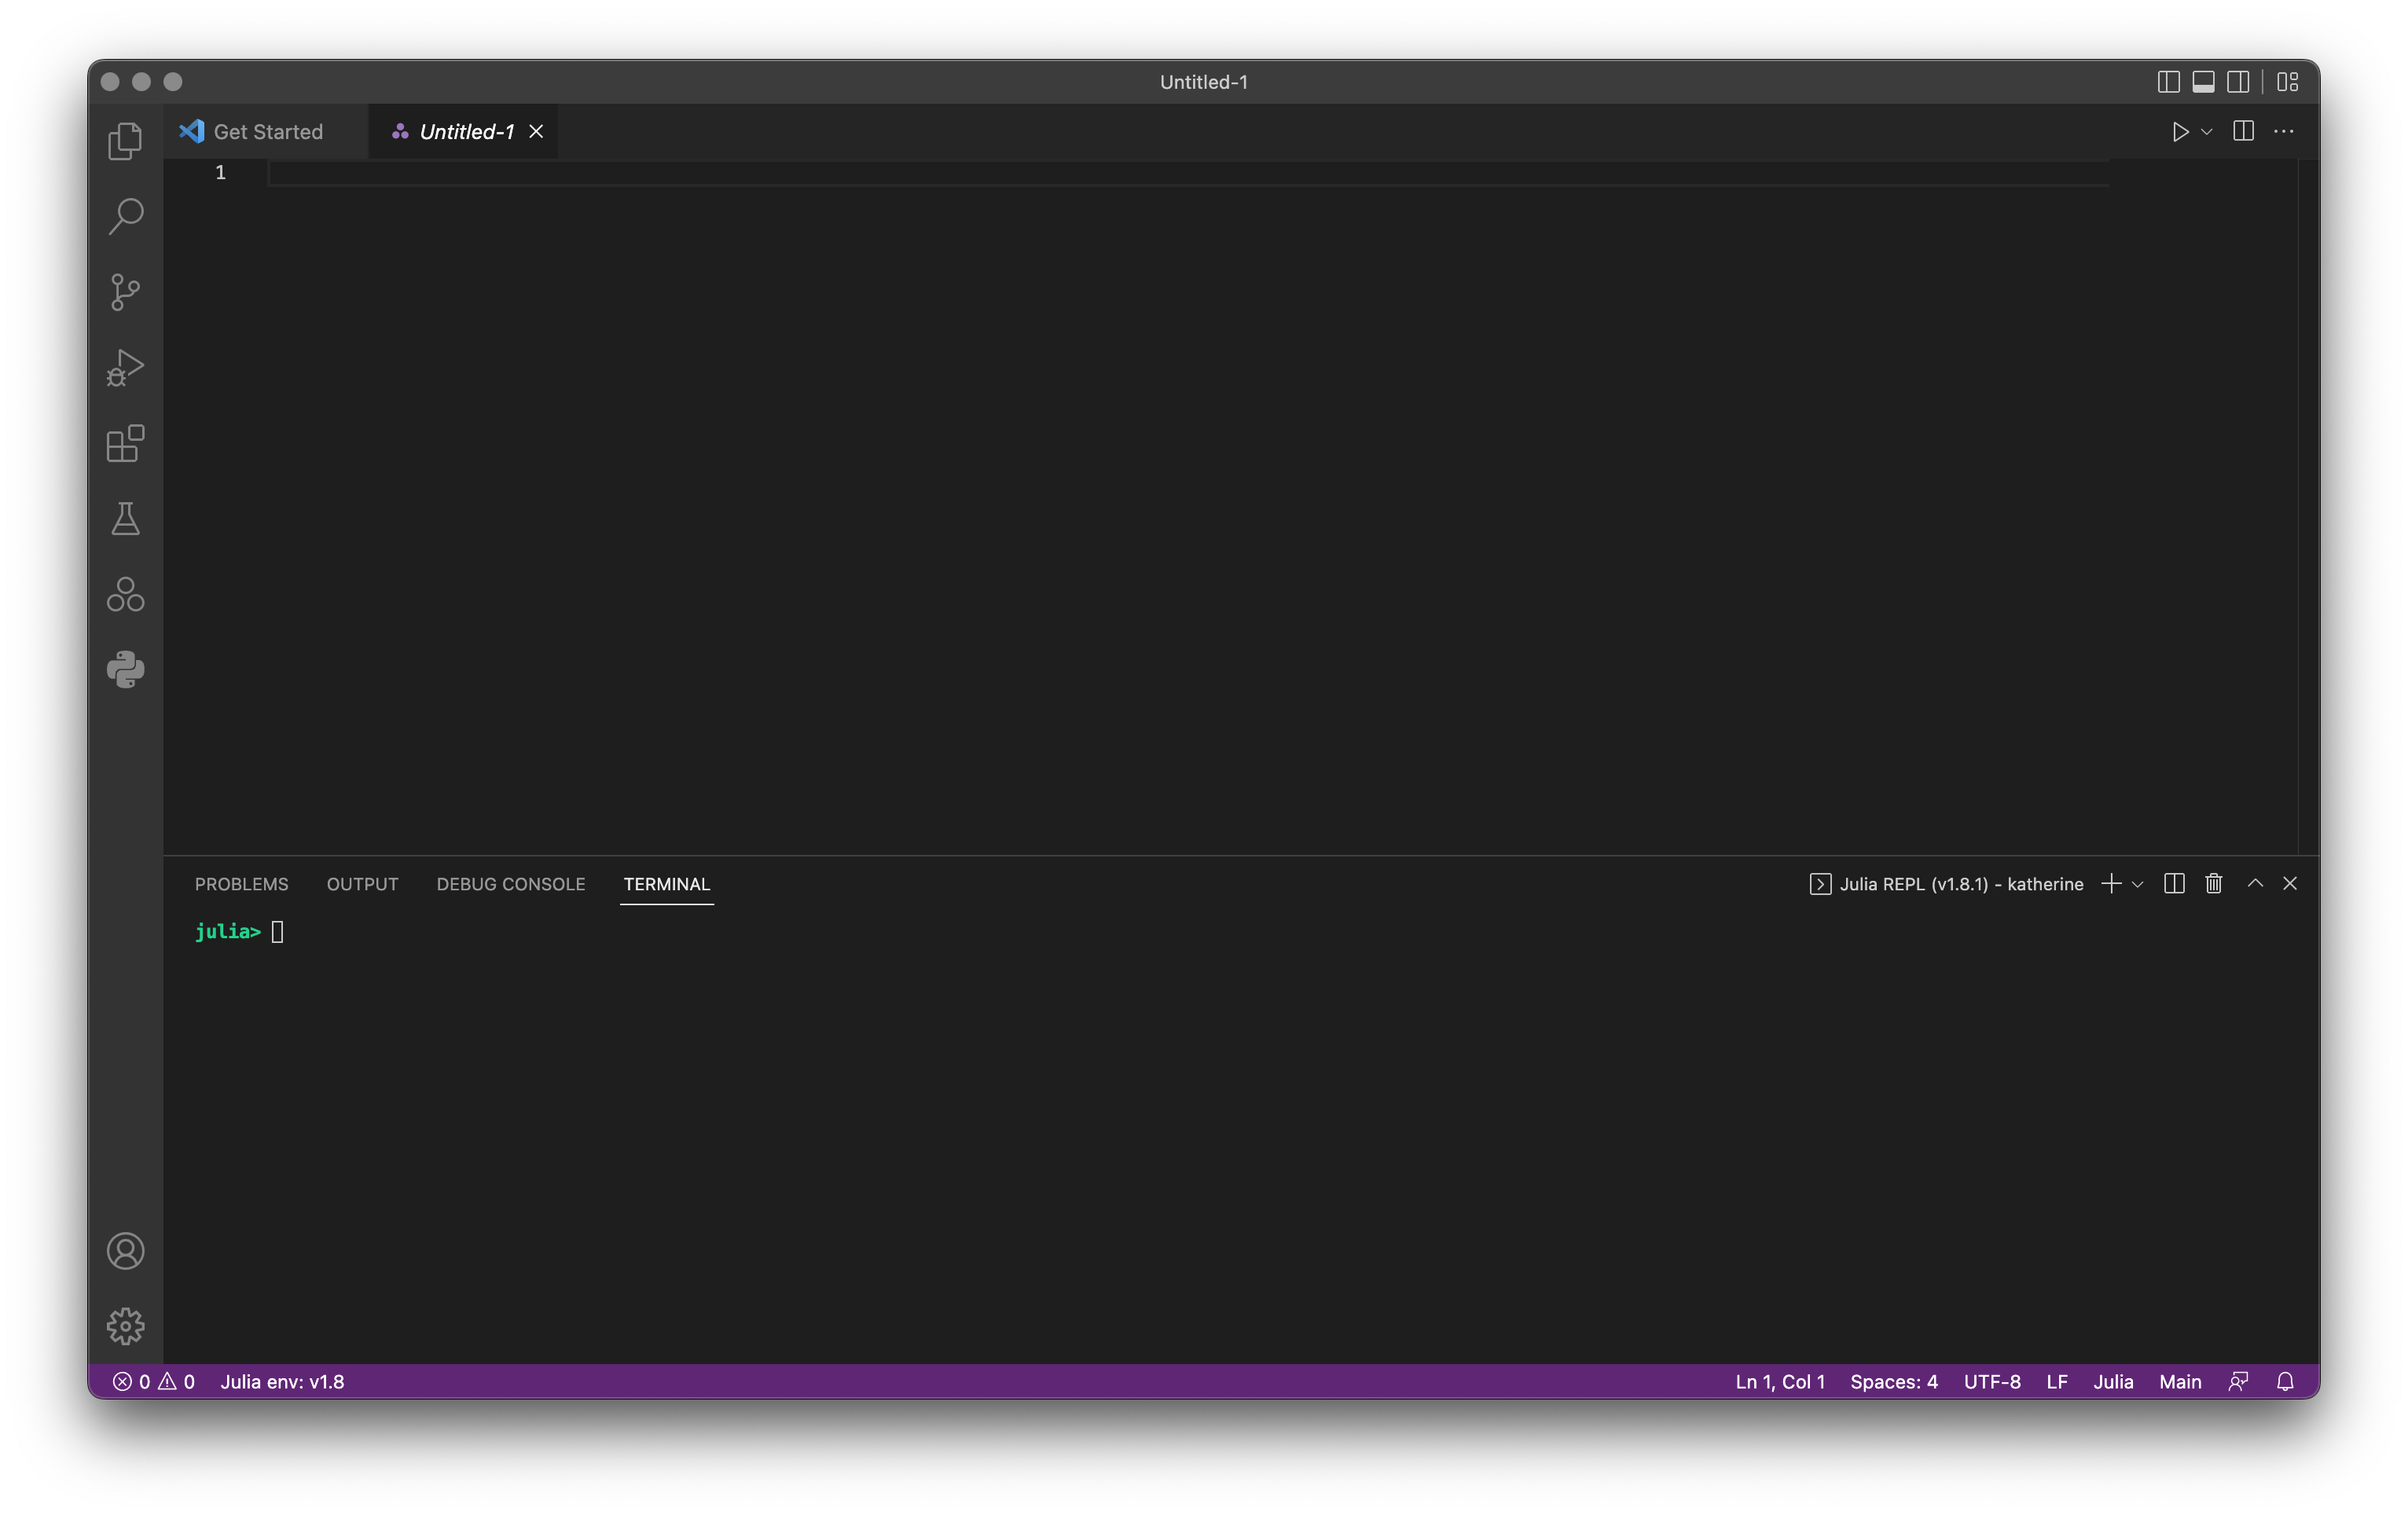Open the Search view
The height and width of the screenshot is (1515, 2408).
click(x=125, y=216)
